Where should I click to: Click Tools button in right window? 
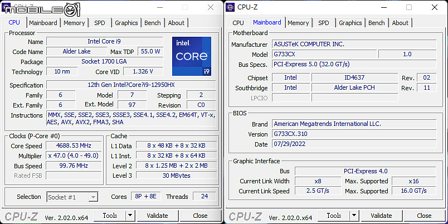click(334, 216)
